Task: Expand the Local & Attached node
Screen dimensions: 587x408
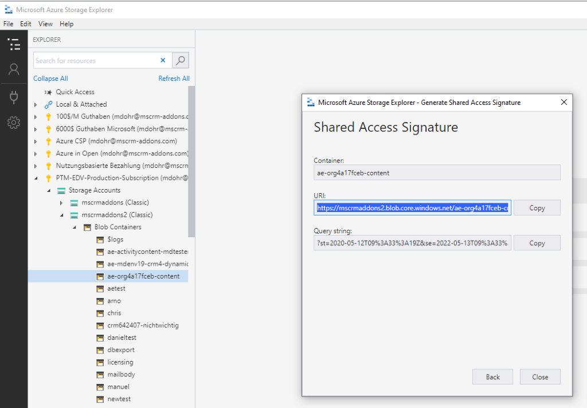Action: click(x=36, y=105)
